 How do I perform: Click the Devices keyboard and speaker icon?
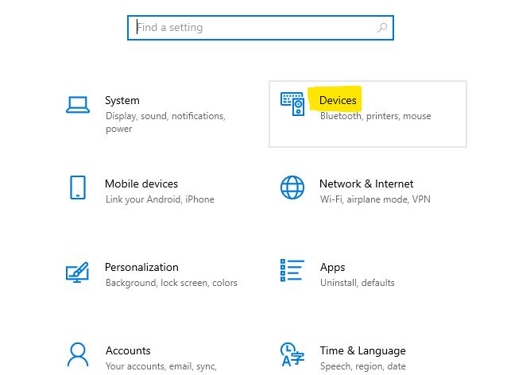tap(292, 104)
